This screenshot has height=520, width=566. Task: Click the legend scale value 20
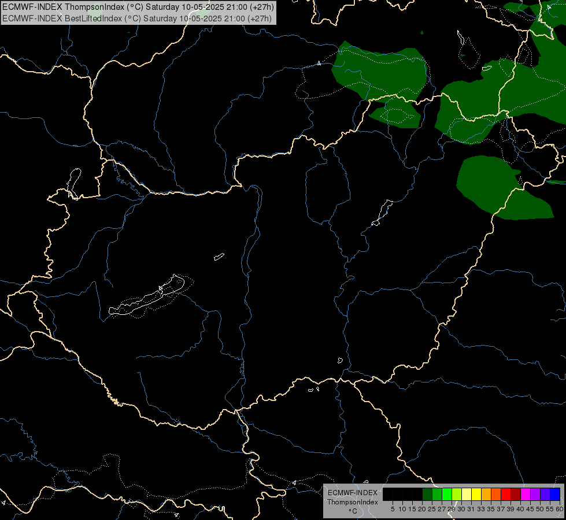coord(422,509)
